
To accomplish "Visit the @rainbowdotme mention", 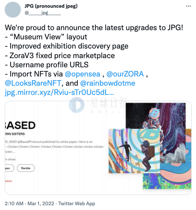I will [x=108, y=83].
